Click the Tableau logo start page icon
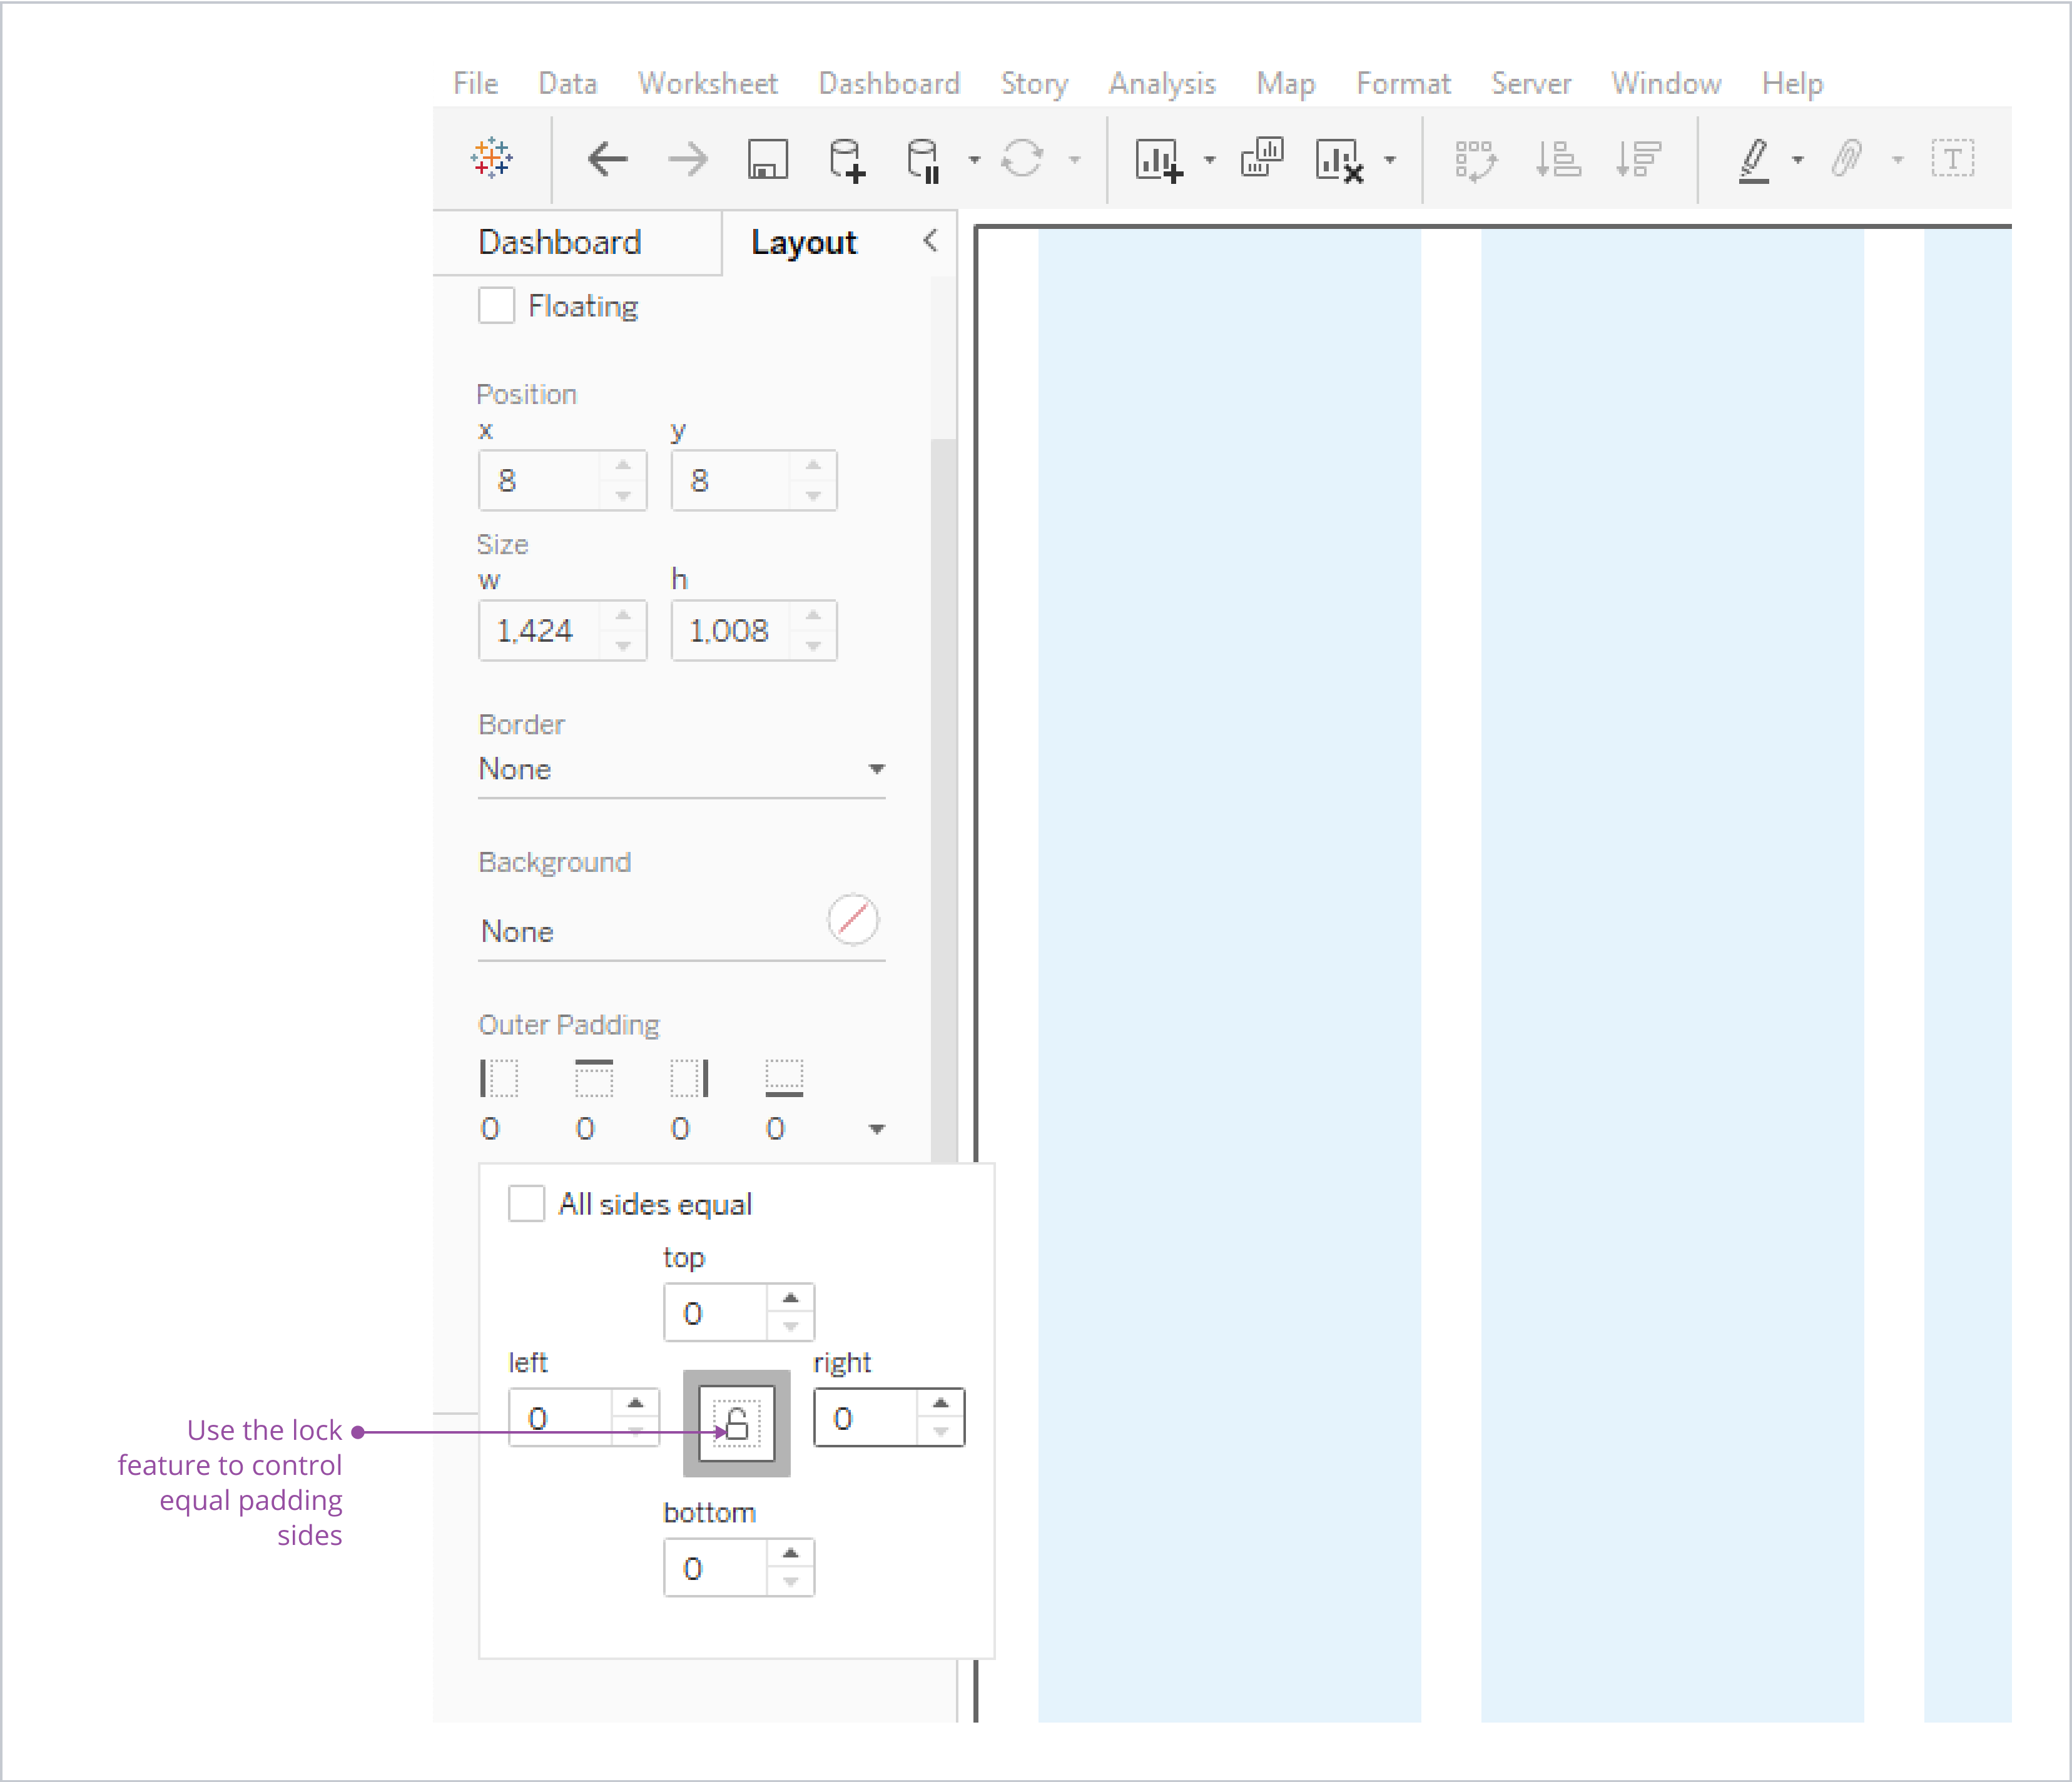 pos(492,158)
